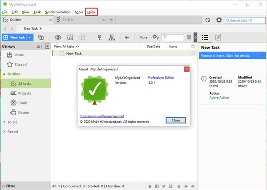
Task: Select the Inbox view
Action: pyautogui.click(x=19, y=55)
